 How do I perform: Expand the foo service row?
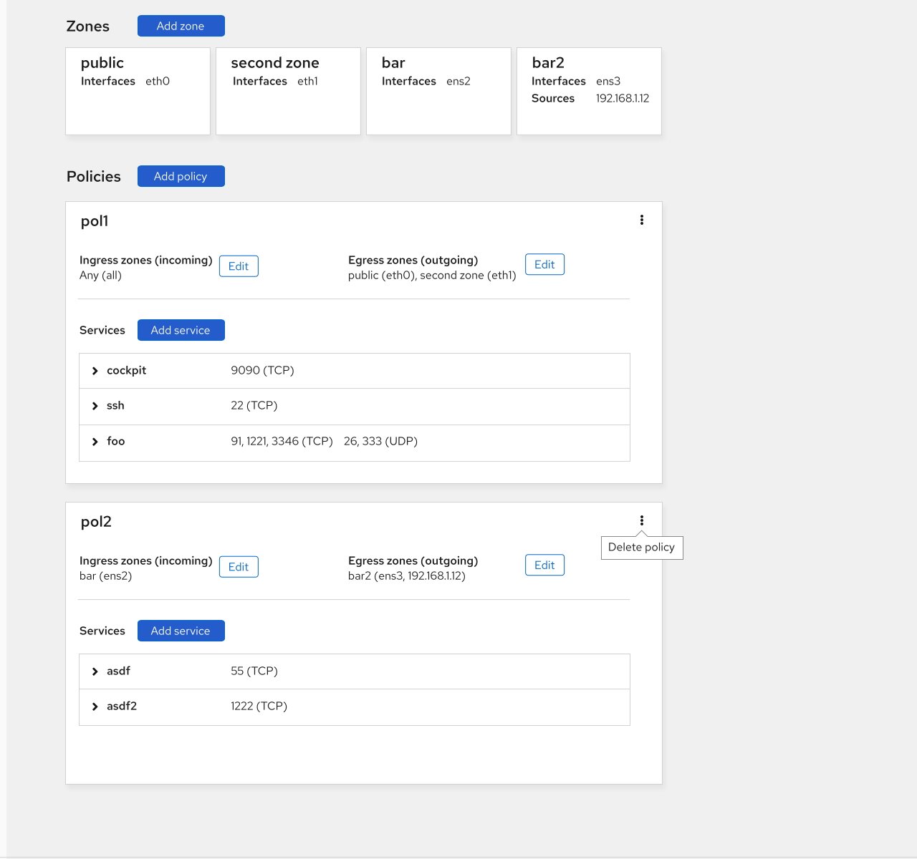point(95,442)
